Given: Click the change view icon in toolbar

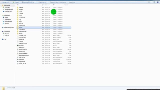Looking at the screenshot, I should 149,2.
